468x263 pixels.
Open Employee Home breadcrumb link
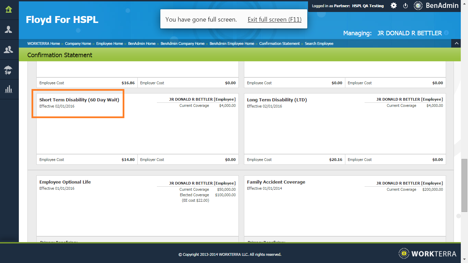tap(109, 43)
